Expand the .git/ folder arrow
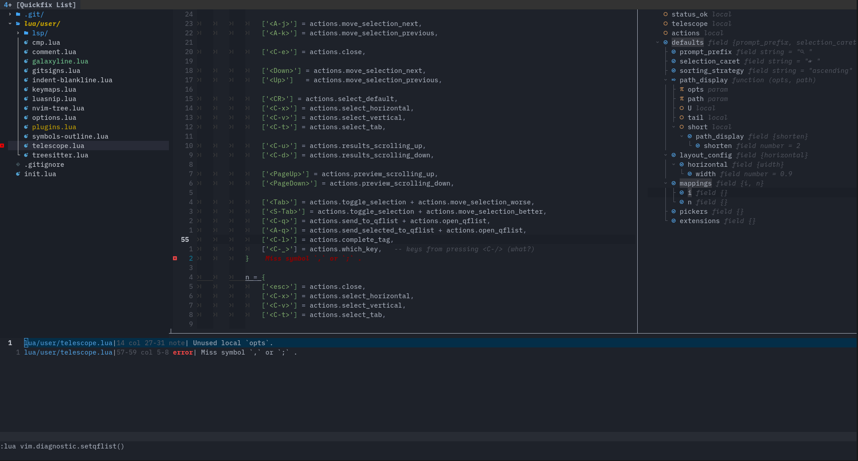Screen dimensions: 858x461 tap(10, 14)
